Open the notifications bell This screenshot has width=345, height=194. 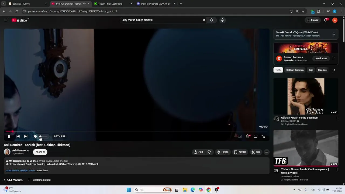pyautogui.click(x=326, y=20)
